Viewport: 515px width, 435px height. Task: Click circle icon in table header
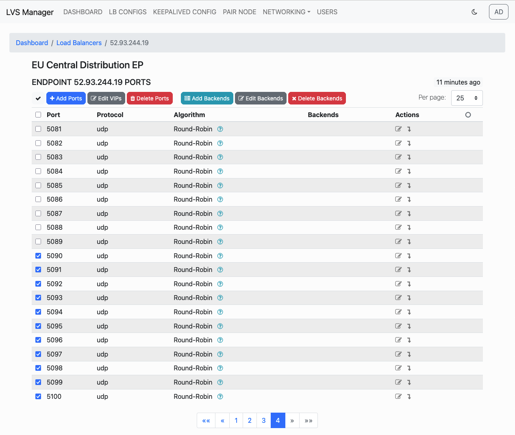coord(468,115)
